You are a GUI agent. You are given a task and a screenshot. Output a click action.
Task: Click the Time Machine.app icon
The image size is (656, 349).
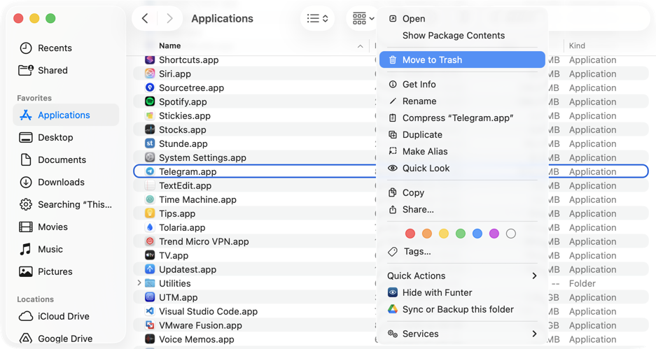click(150, 199)
